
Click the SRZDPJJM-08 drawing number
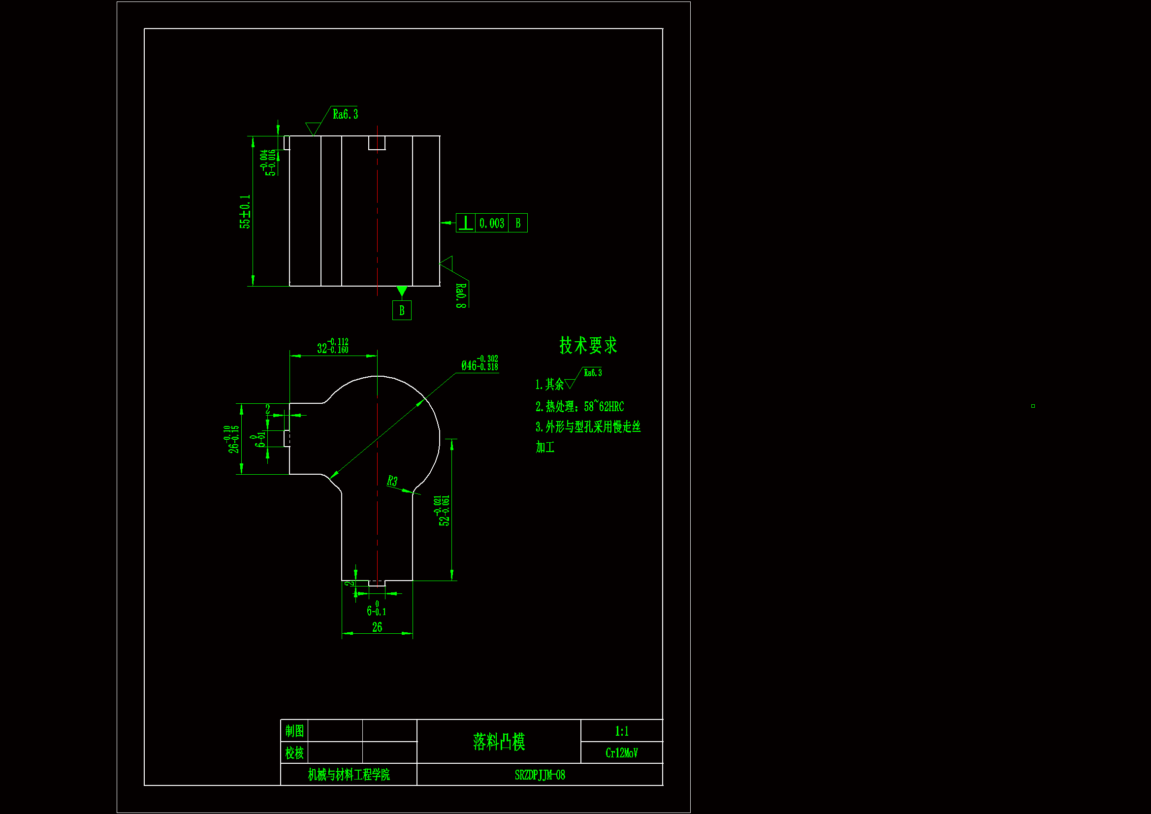pyautogui.click(x=540, y=775)
